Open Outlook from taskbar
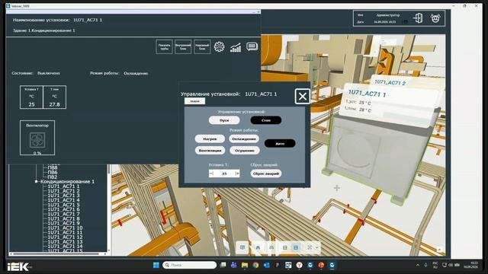The image size is (488, 274). (266, 265)
